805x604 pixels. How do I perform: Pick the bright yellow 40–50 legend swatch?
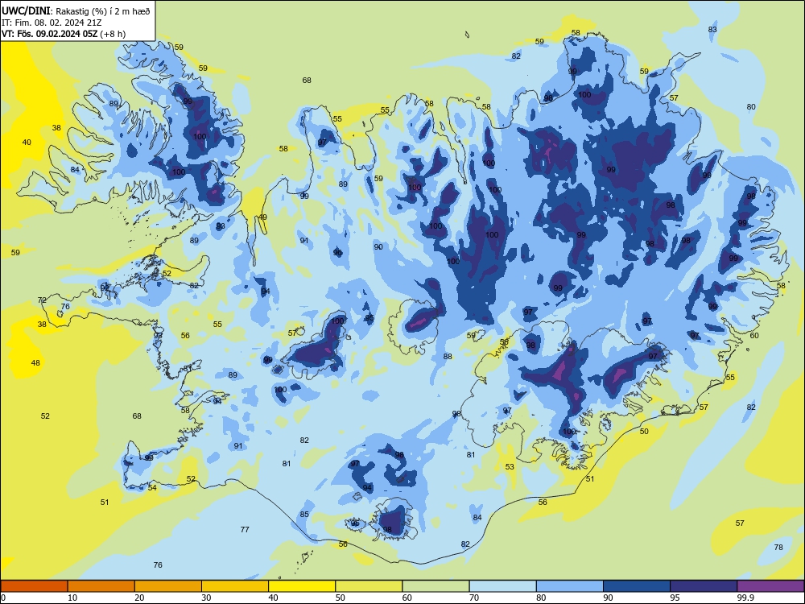click(x=302, y=586)
